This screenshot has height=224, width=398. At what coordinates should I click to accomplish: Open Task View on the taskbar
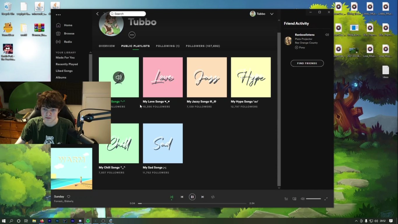[26, 221]
